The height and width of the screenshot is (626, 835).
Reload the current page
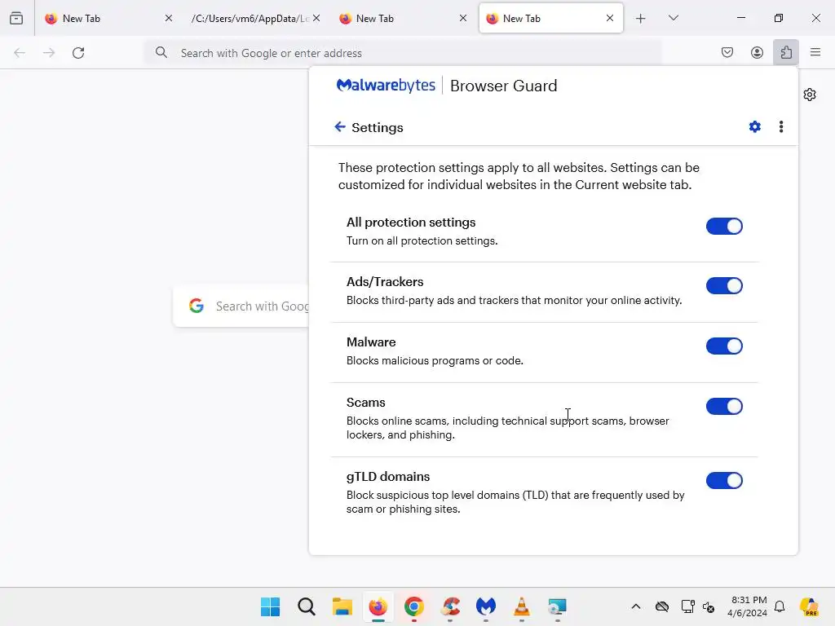click(78, 53)
